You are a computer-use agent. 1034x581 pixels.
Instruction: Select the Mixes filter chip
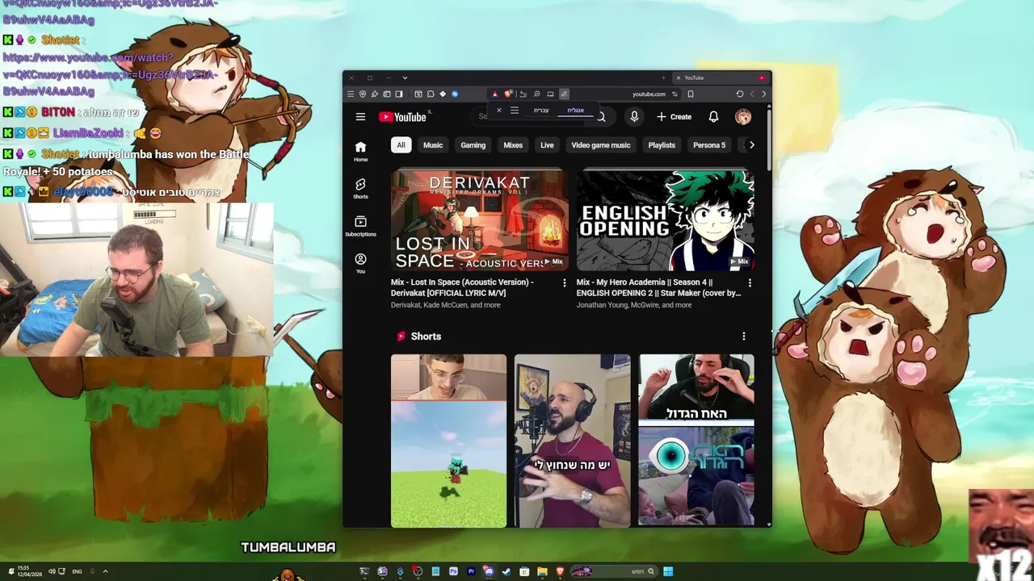pyautogui.click(x=513, y=145)
